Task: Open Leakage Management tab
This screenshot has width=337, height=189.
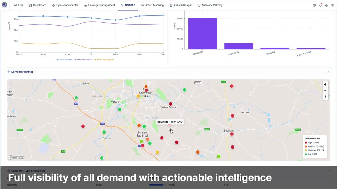Action: [x=100, y=5]
